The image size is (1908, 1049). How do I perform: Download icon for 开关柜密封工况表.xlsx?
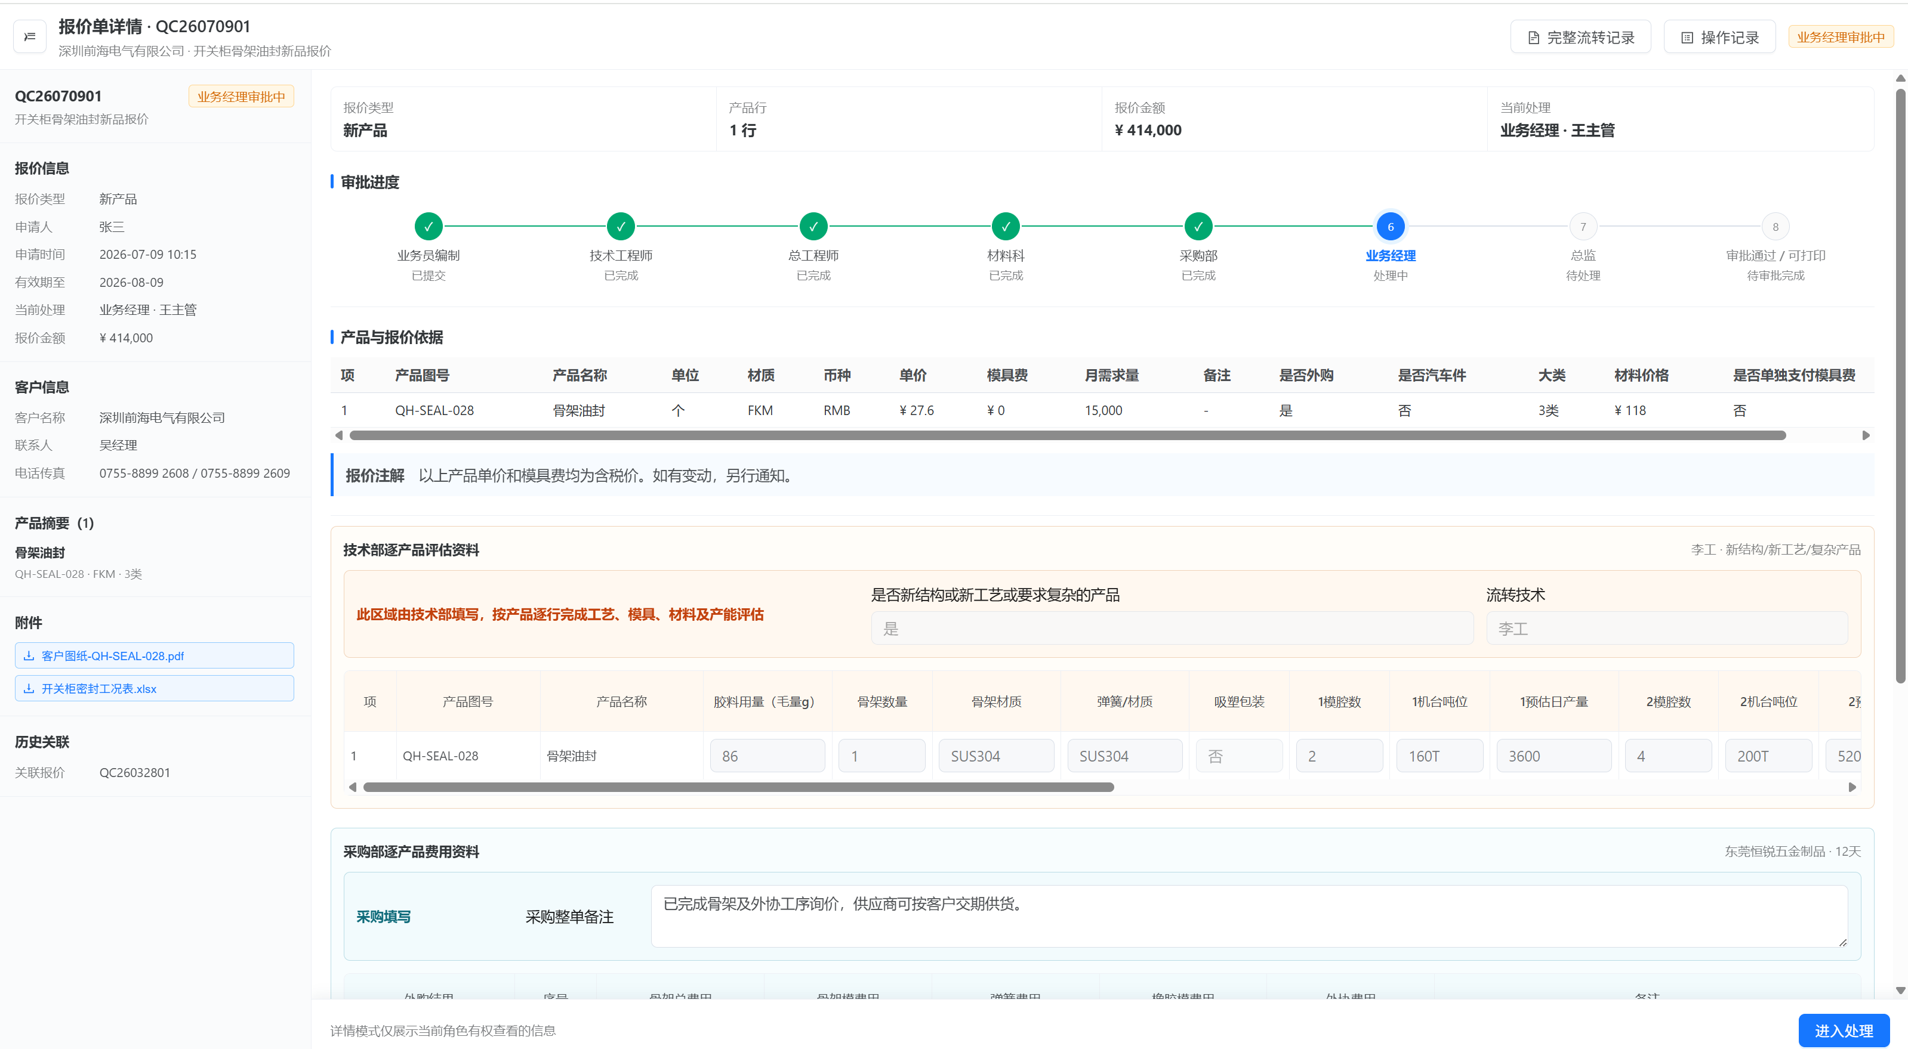pos(29,688)
